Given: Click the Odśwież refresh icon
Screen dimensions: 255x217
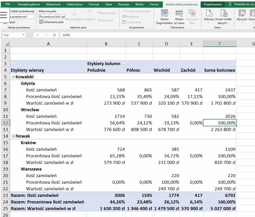Looking at the screenshot, I should pyautogui.click(x=209, y=13).
